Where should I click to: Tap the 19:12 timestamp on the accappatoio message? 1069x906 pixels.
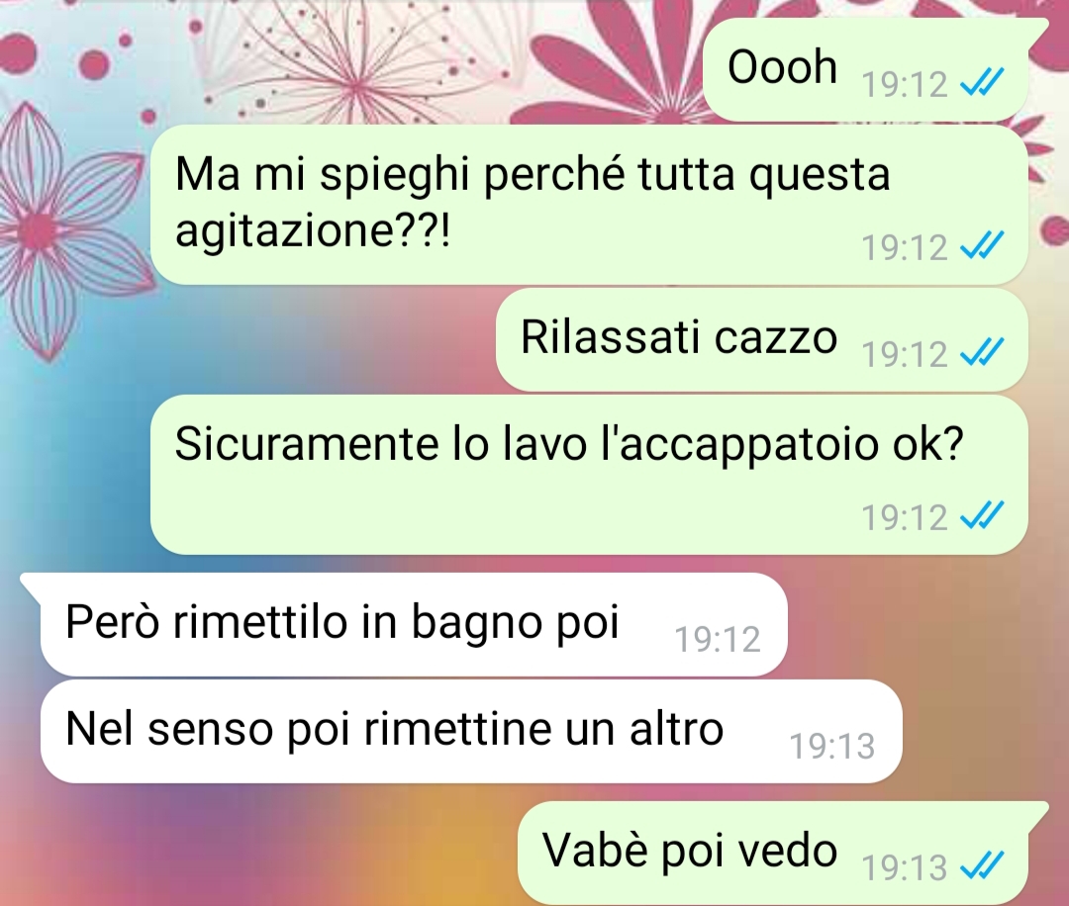pos(905,517)
